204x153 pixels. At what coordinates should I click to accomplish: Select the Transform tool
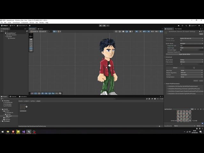pos(31,50)
